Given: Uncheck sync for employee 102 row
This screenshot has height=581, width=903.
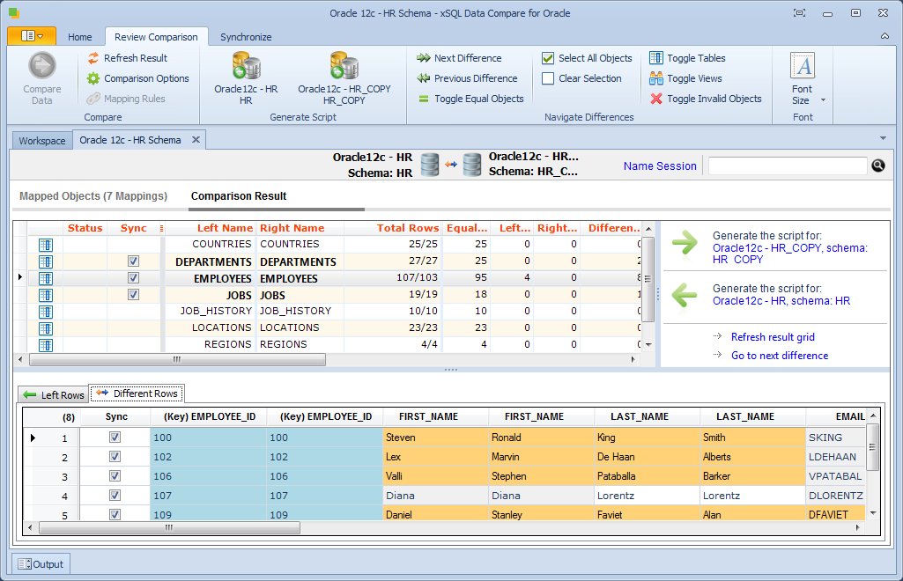Looking at the screenshot, I should pyautogui.click(x=115, y=457).
